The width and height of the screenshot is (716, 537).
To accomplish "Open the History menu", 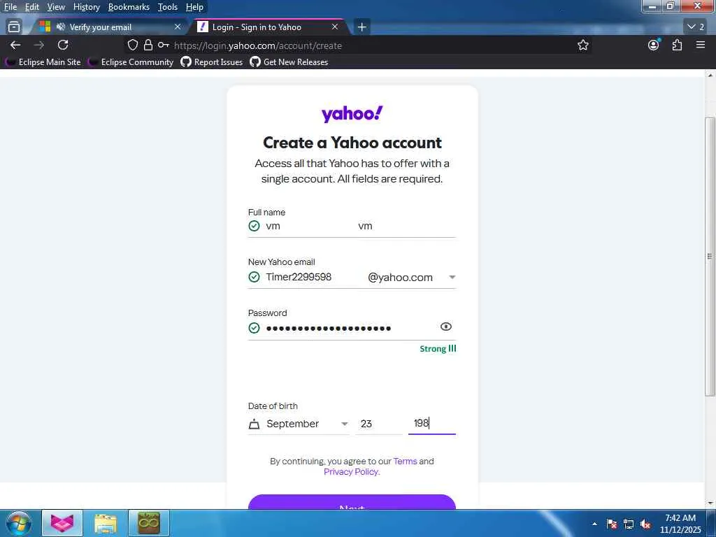I will pyautogui.click(x=86, y=7).
